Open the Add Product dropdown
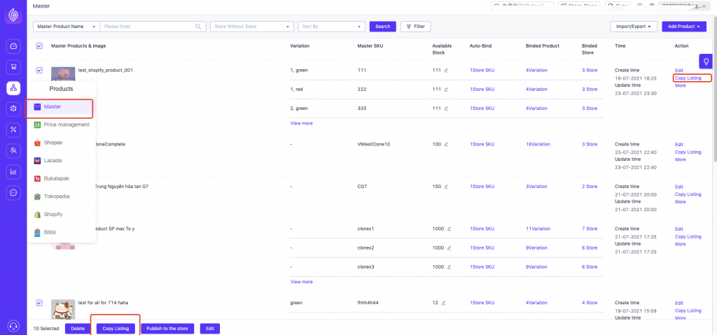The width and height of the screenshot is (717, 335). [x=683, y=27]
